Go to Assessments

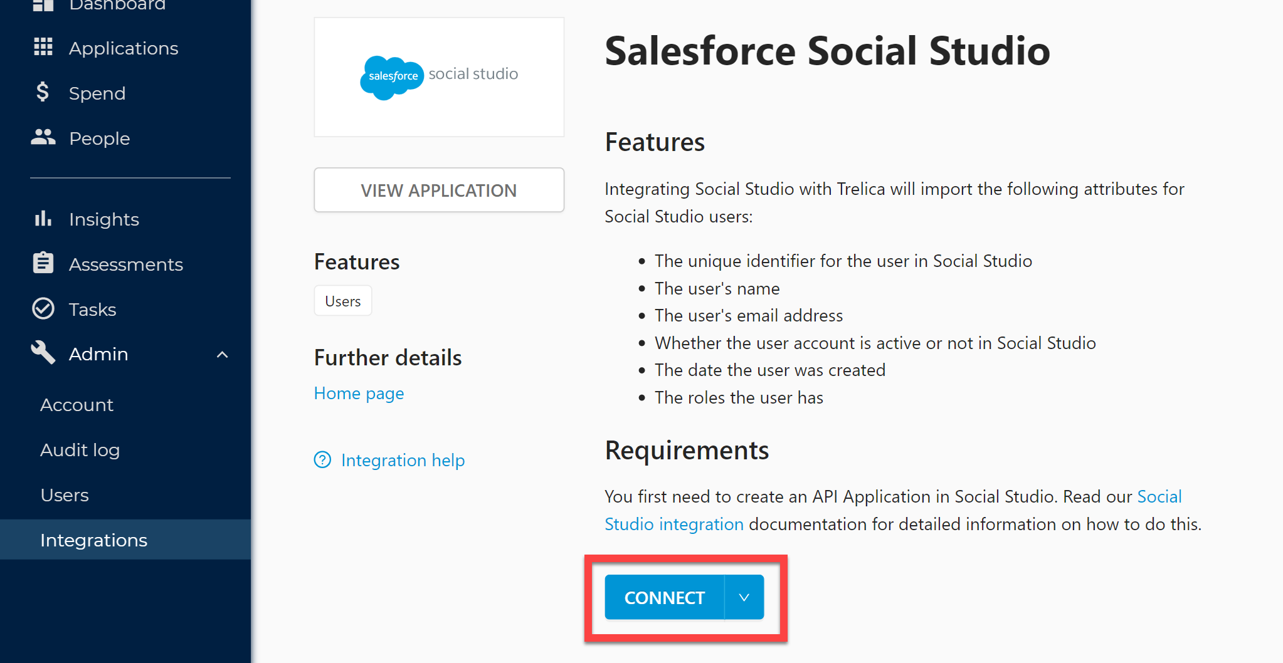(x=126, y=264)
